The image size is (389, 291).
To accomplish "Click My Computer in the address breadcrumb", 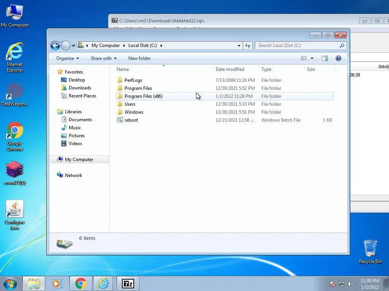I will click(106, 45).
